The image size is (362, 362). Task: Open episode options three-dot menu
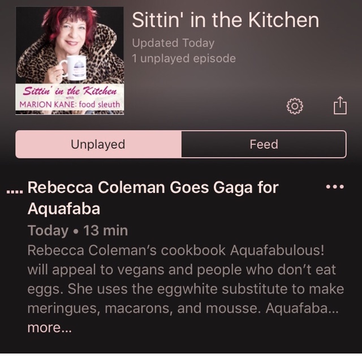(x=335, y=187)
